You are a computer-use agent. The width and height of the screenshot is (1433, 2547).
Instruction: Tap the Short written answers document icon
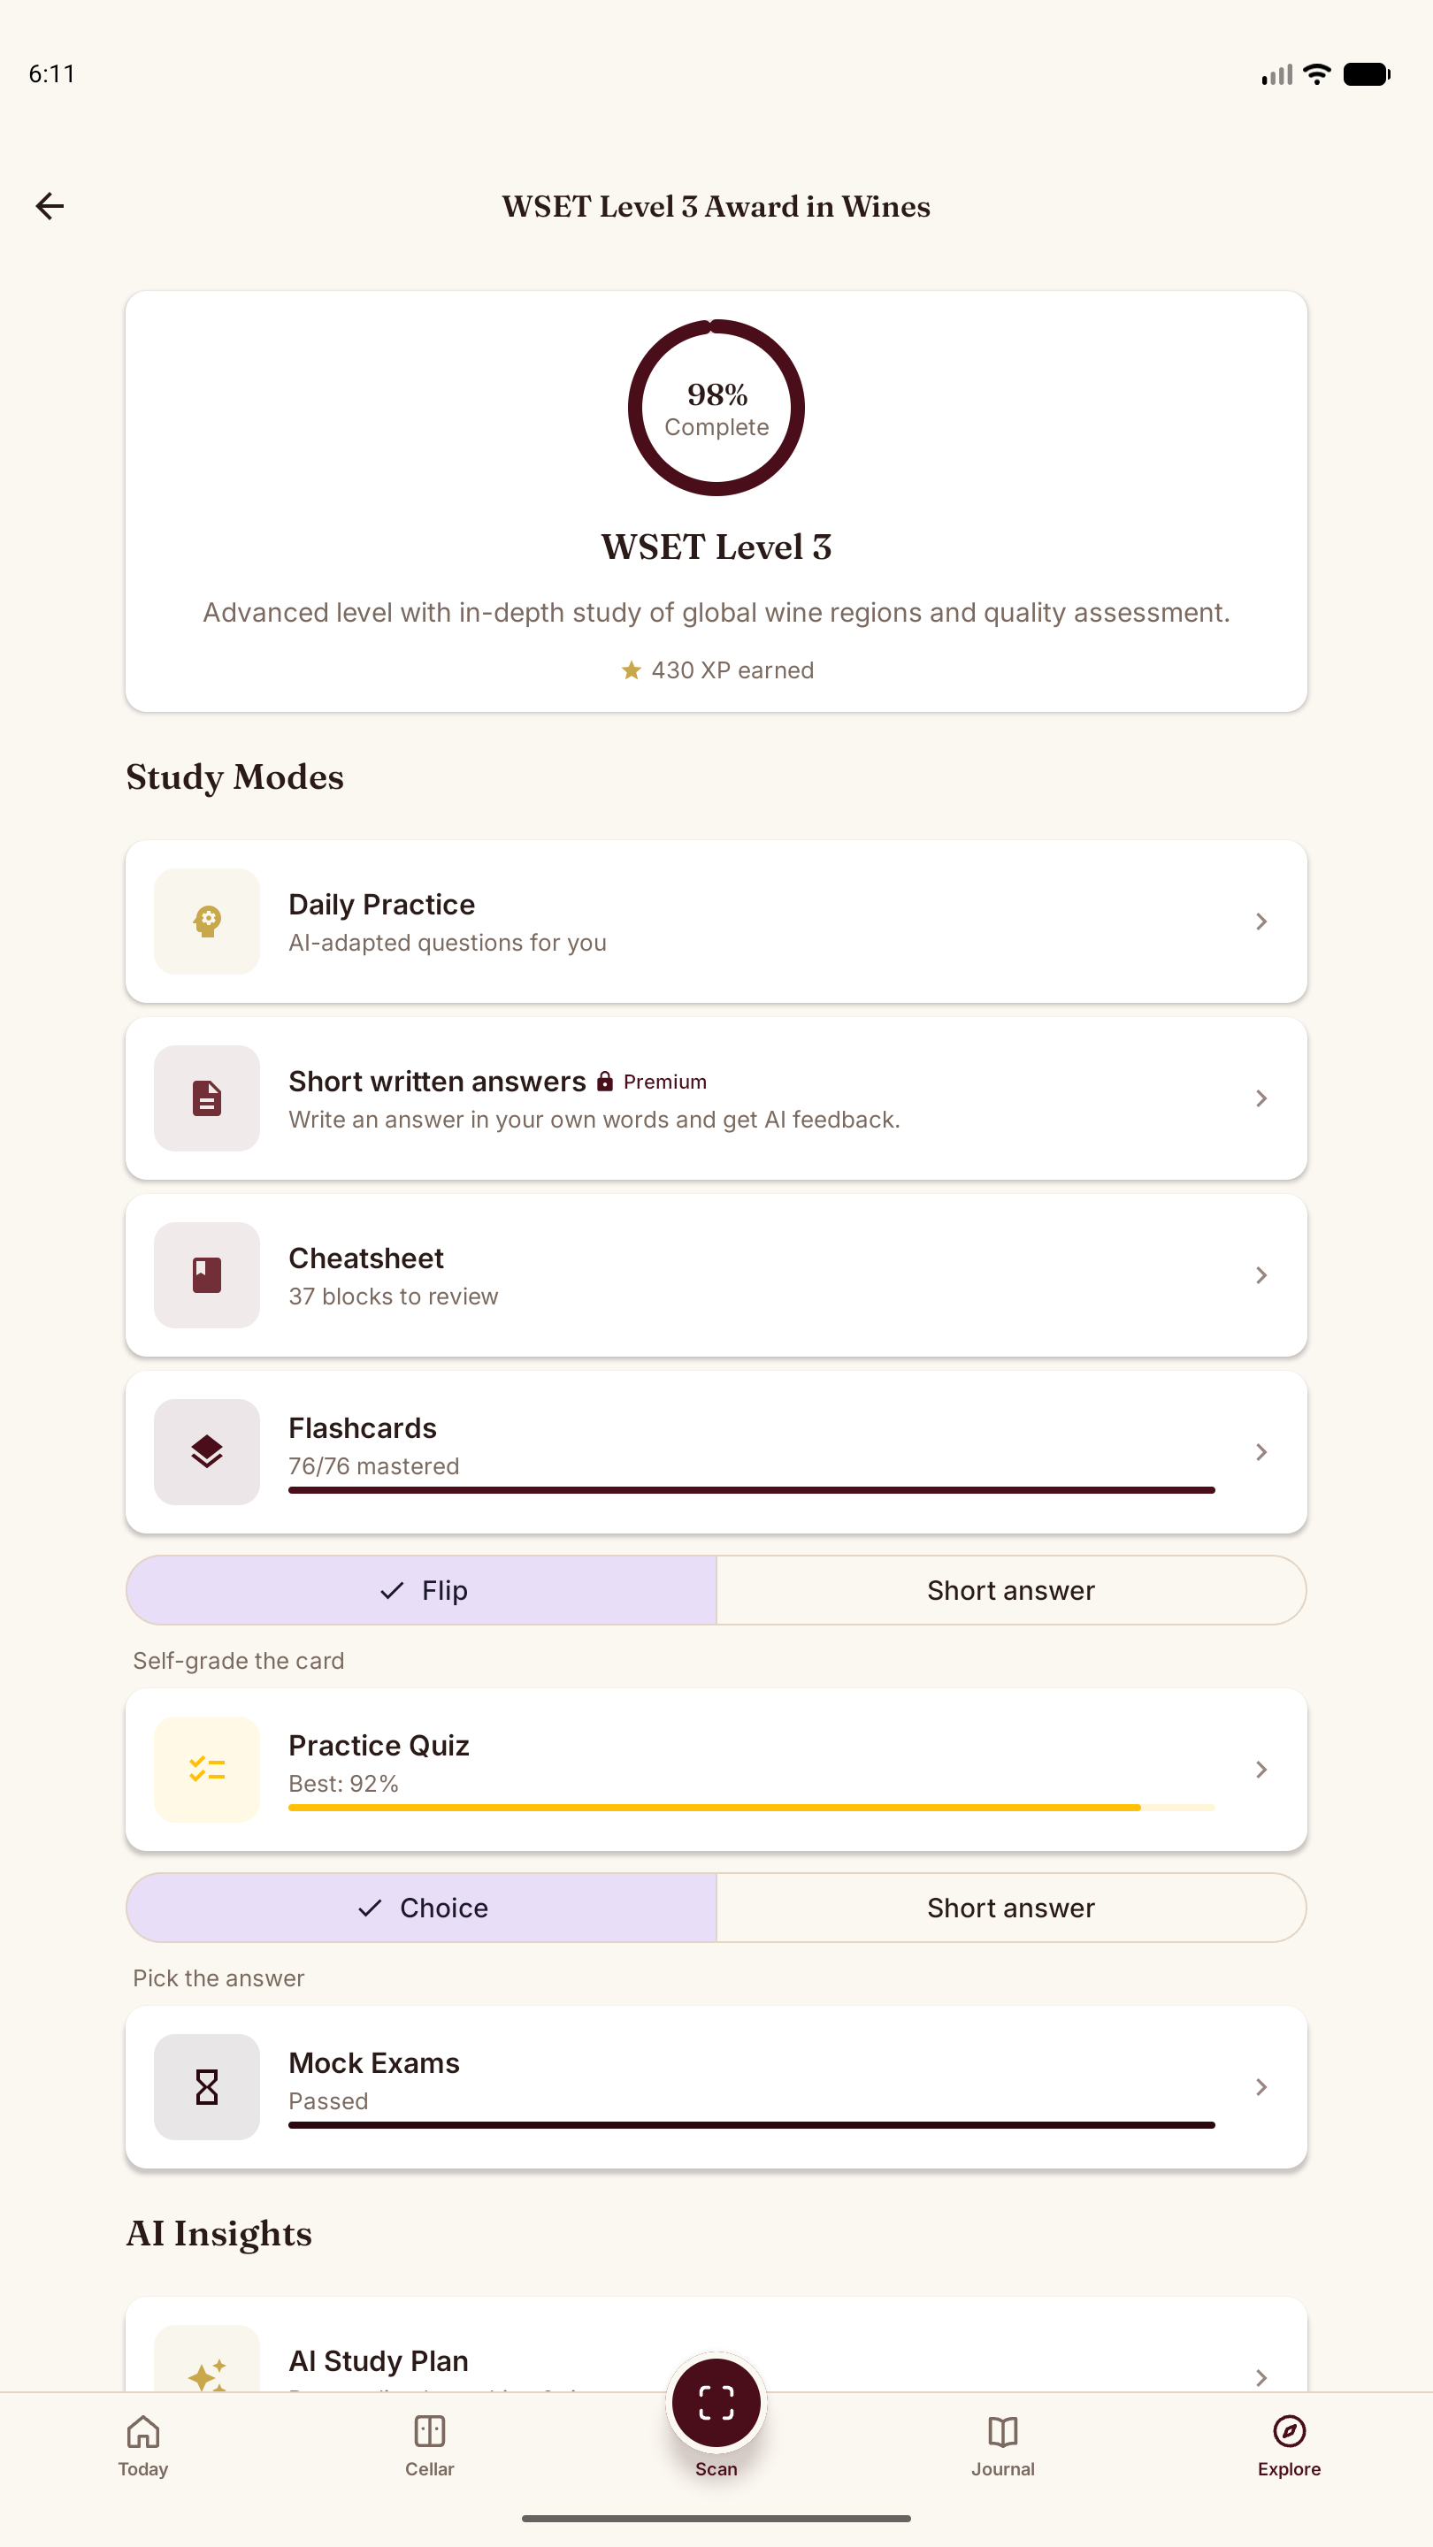207,1098
